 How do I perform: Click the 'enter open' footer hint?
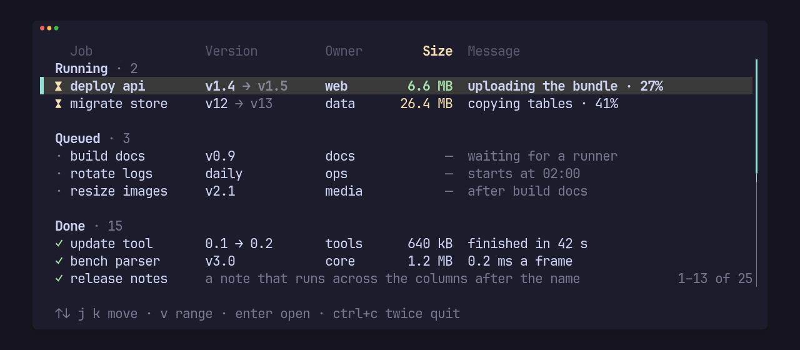click(x=272, y=314)
